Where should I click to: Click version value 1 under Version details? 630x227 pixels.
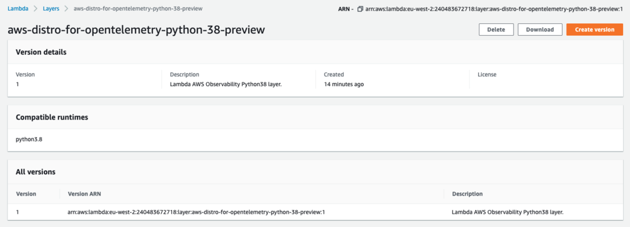click(17, 84)
